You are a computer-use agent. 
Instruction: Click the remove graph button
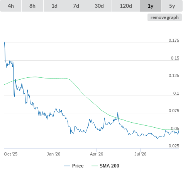[164, 17]
